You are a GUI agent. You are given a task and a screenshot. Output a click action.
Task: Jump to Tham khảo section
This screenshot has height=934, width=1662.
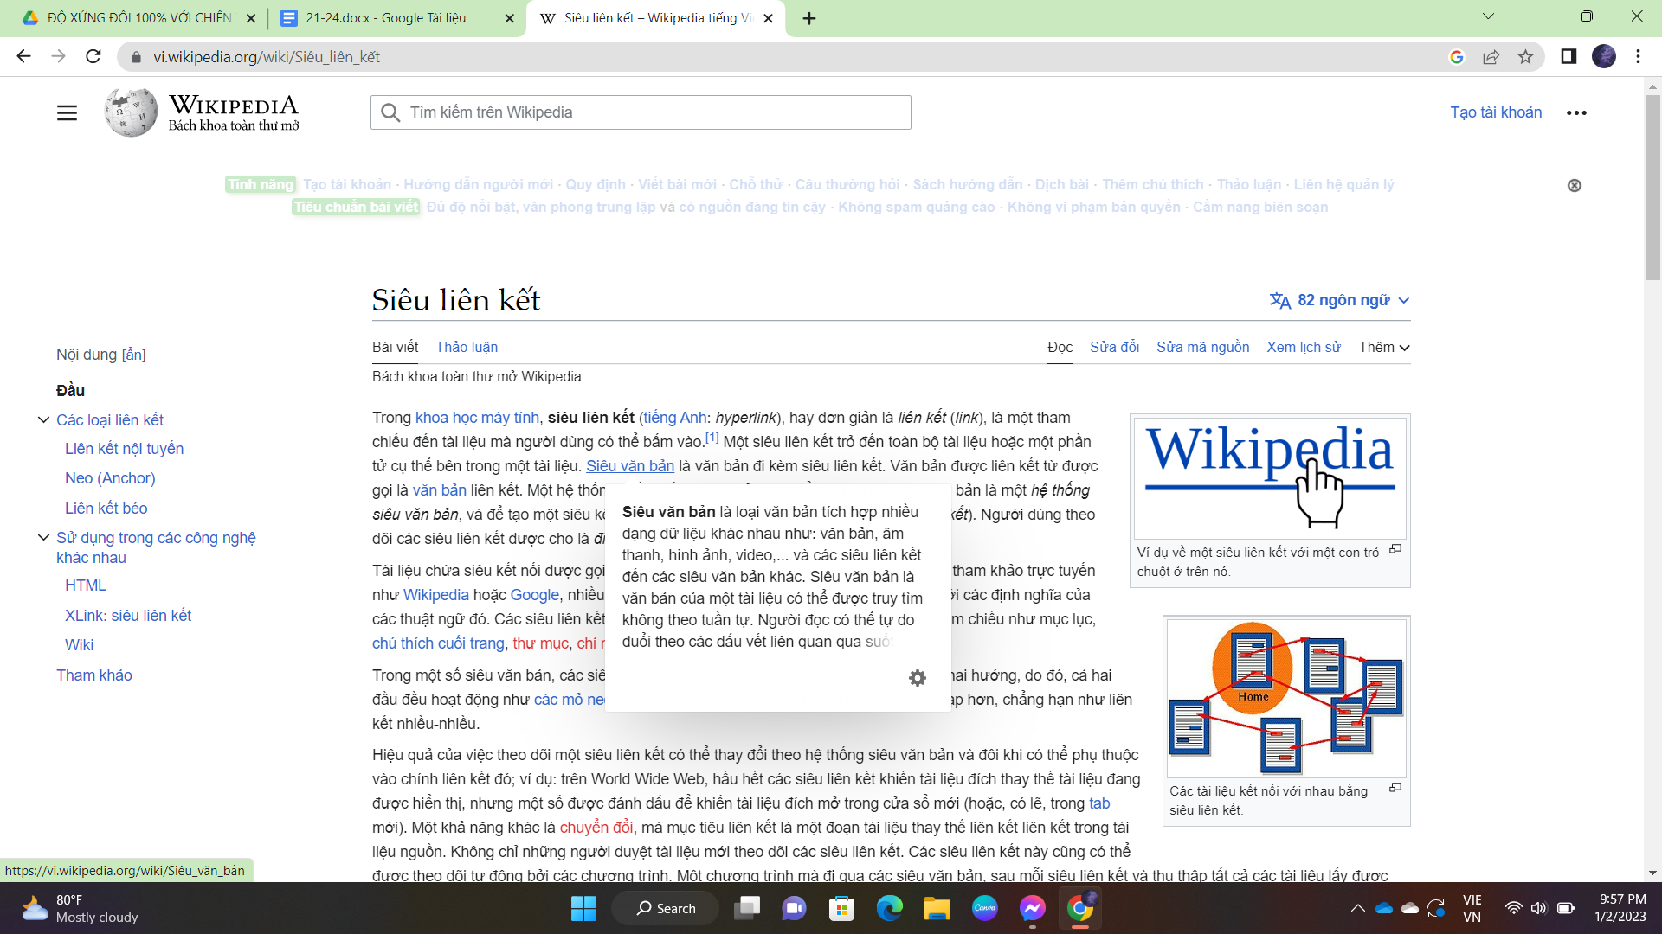[x=93, y=675]
